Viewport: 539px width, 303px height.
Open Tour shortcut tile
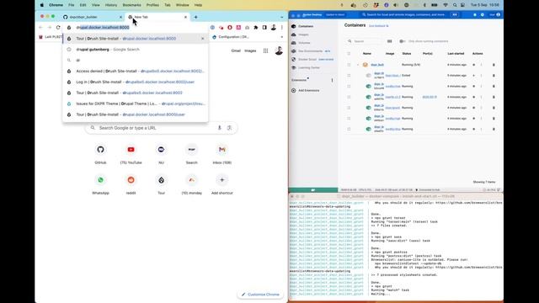[161, 183]
